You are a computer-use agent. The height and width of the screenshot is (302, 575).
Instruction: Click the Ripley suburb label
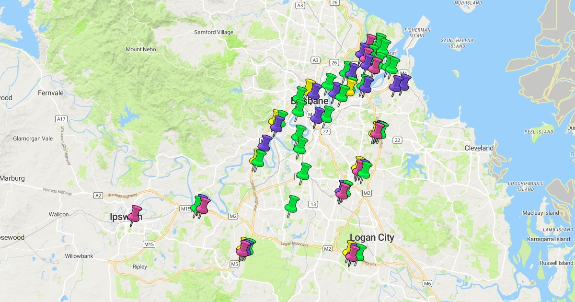[x=140, y=267]
